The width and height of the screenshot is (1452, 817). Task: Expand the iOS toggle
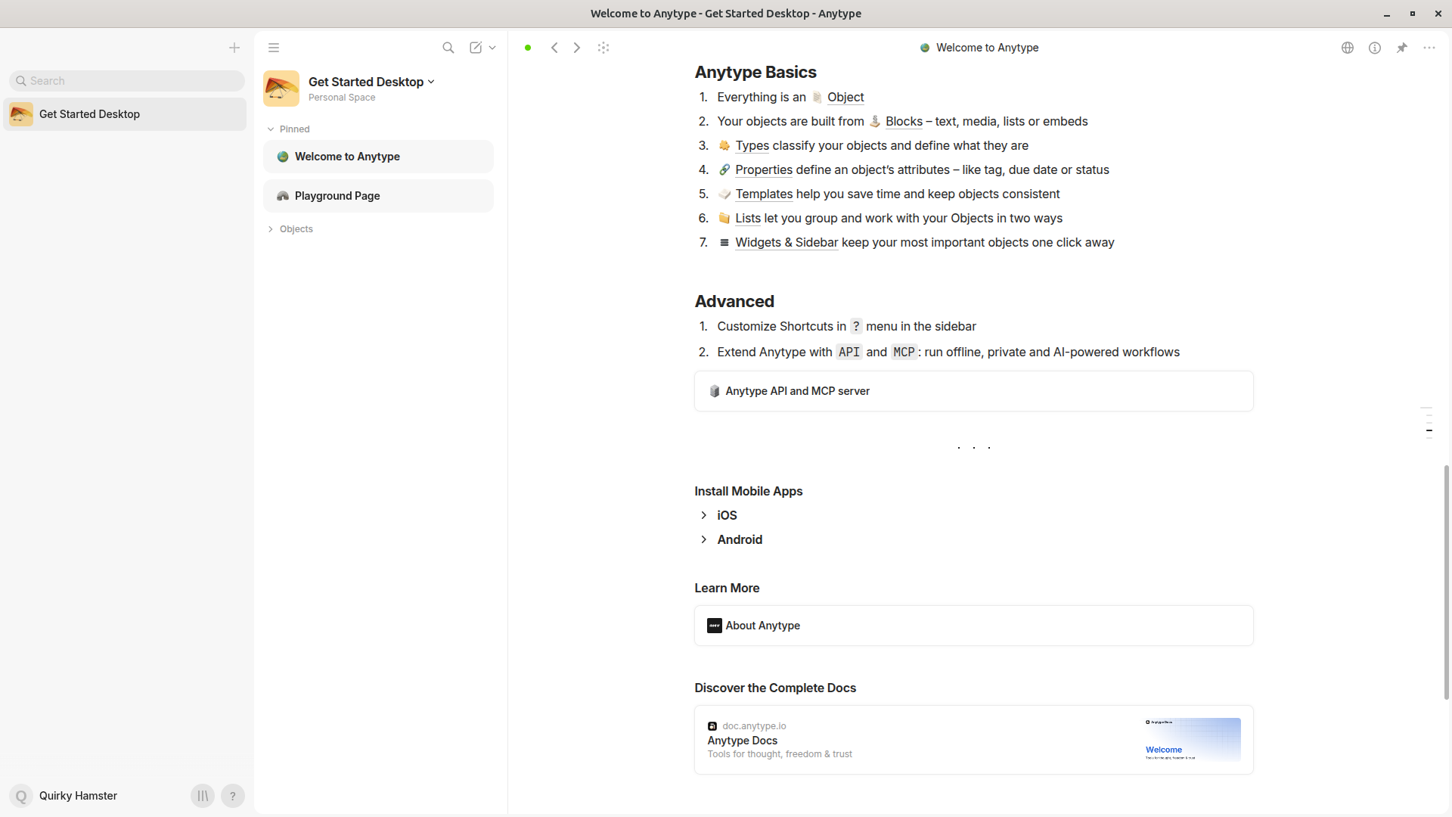[x=704, y=515]
